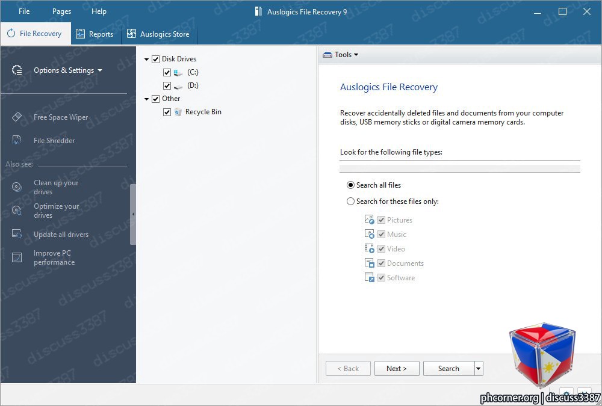Click the Free Space Wiper eraser icon
This screenshot has height=406, width=602.
(x=17, y=117)
